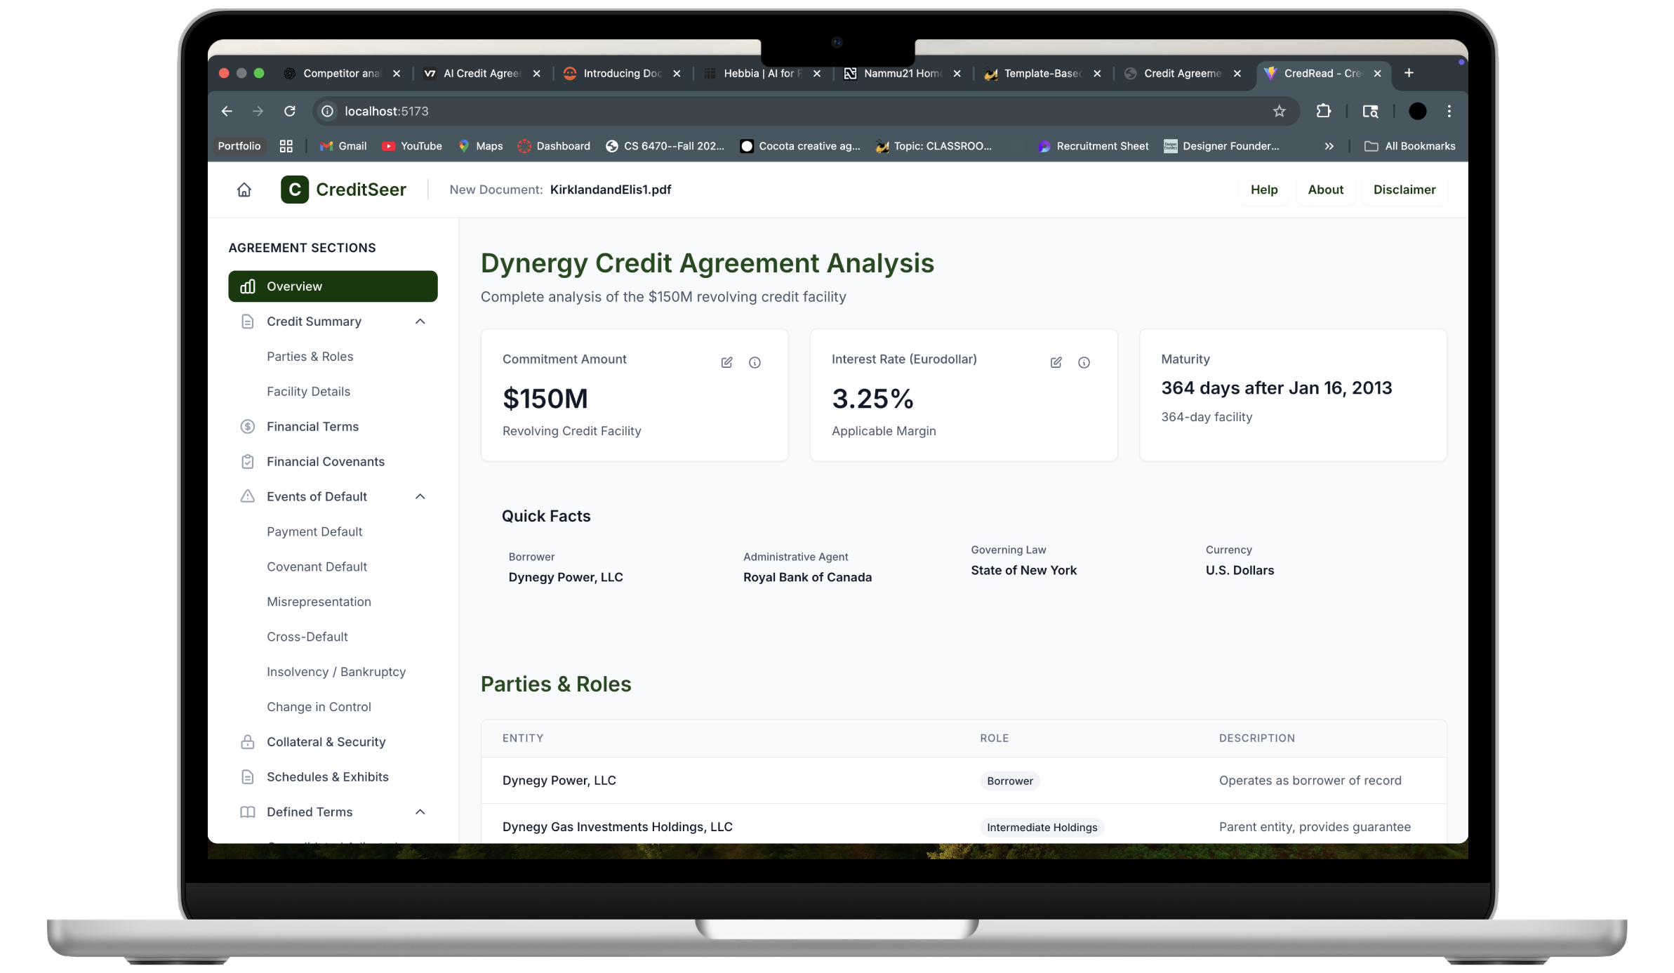The height and width of the screenshot is (973, 1674).
Task: Star the current page in the address bar
Action: pos(1279,111)
